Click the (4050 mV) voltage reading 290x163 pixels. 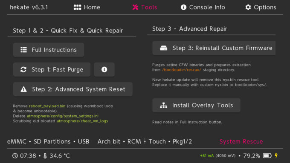coord(226,156)
